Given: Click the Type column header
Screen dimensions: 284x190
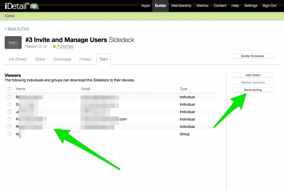Looking at the screenshot, I should point(183,89).
